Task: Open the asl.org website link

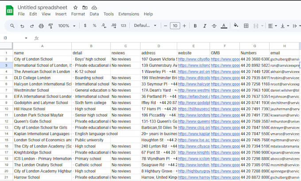Action: pos(194,72)
